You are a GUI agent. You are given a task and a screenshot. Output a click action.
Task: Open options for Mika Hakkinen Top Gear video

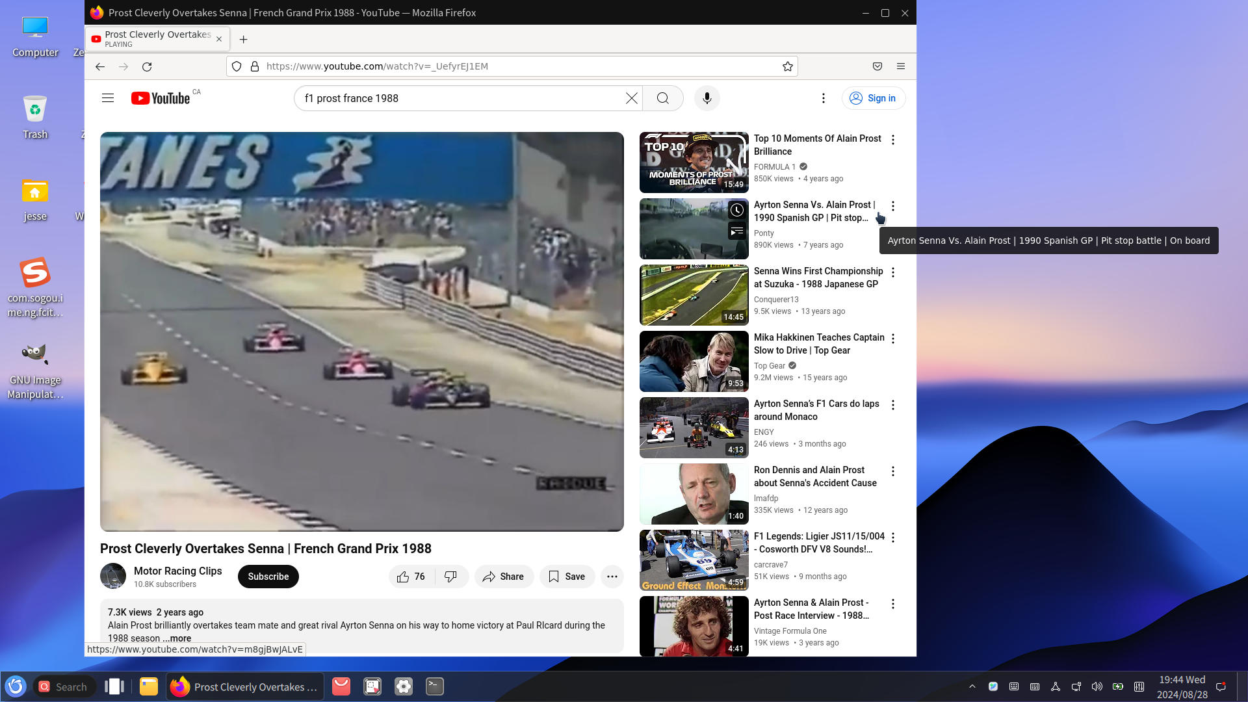(x=892, y=339)
